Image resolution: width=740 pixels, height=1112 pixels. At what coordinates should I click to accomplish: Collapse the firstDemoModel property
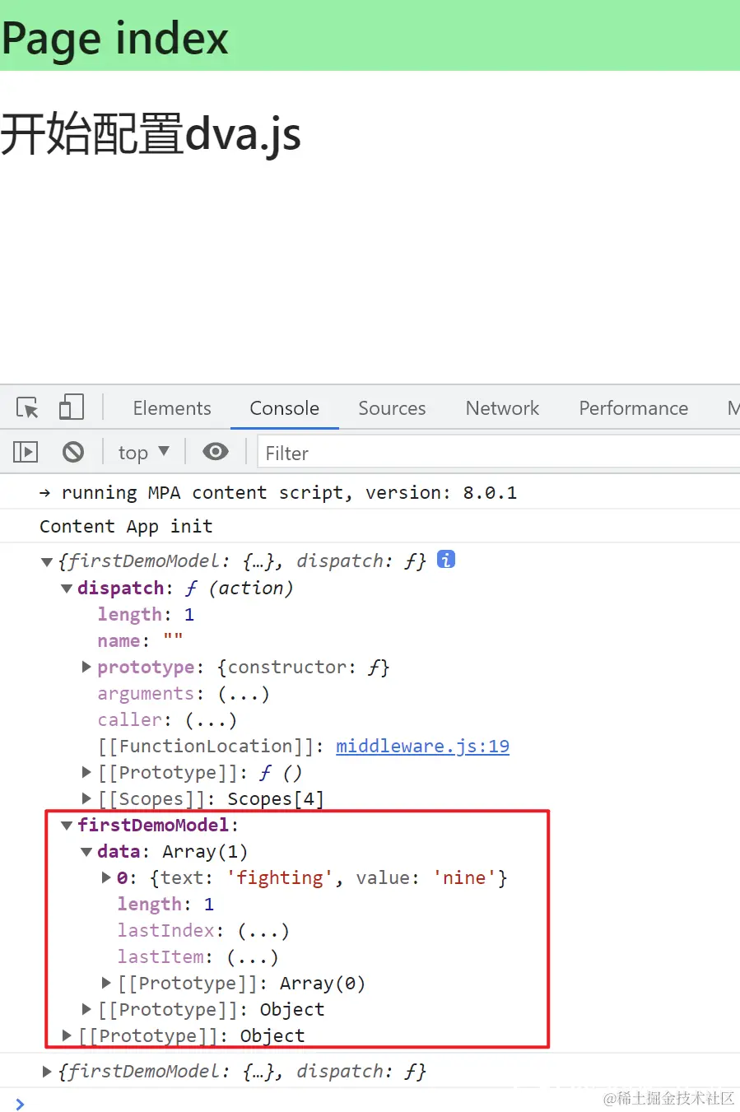pos(67,826)
